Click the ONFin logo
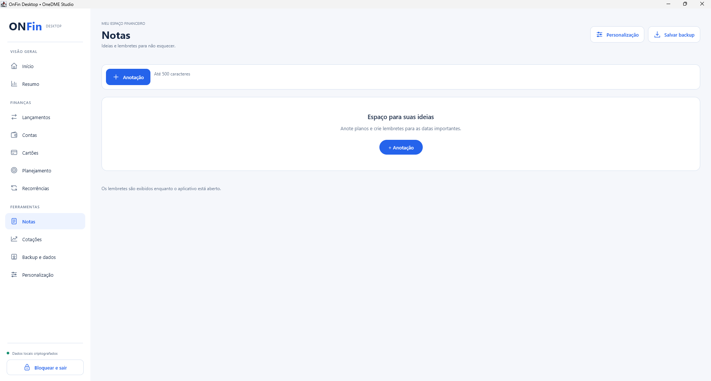This screenshot has height=381, width=711. (26, 26)
